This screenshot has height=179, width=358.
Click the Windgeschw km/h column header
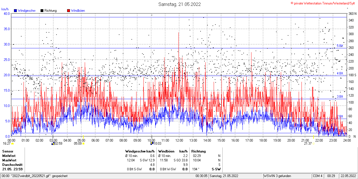point(140,151)
